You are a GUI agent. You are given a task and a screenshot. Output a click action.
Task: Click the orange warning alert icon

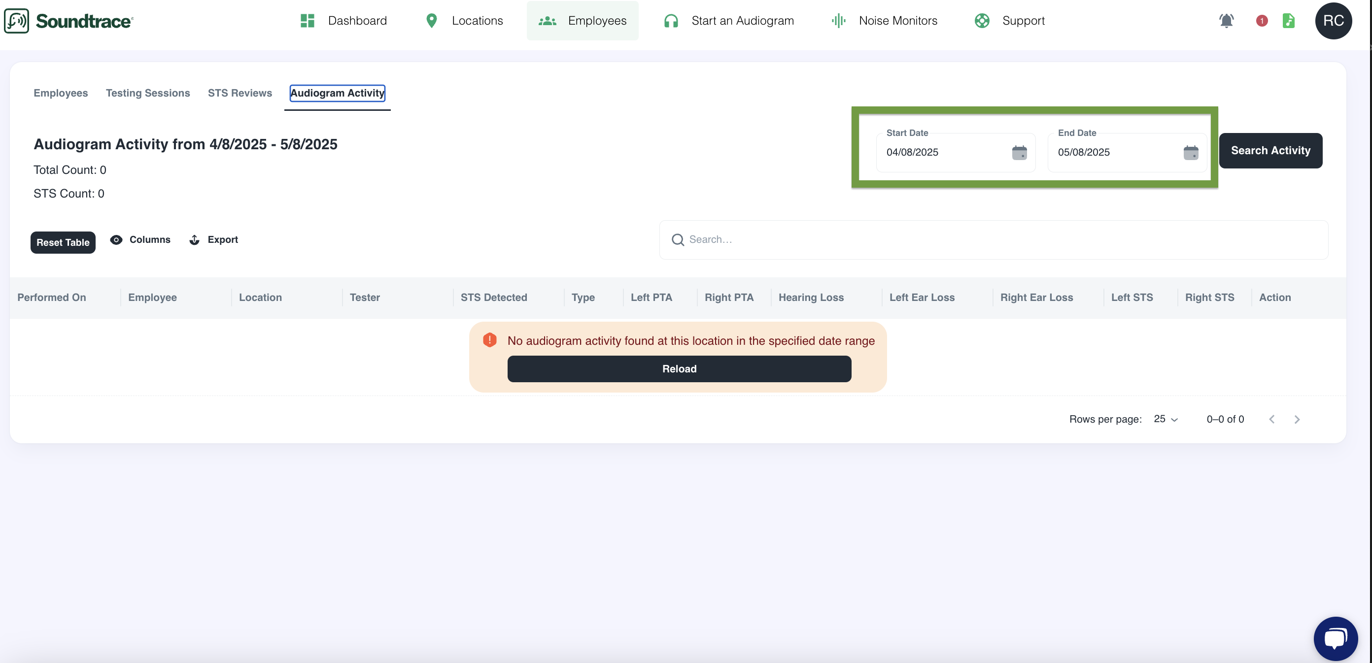[489, 340]
